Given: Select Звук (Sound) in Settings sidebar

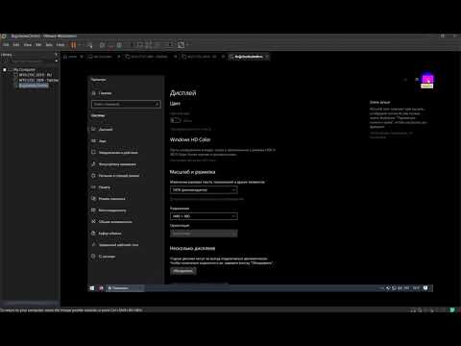Looking at the screenshot, I should (126, 141).
